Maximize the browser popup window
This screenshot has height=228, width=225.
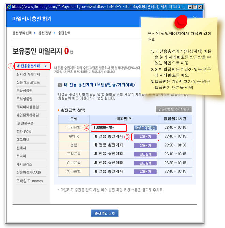point(195,7)
